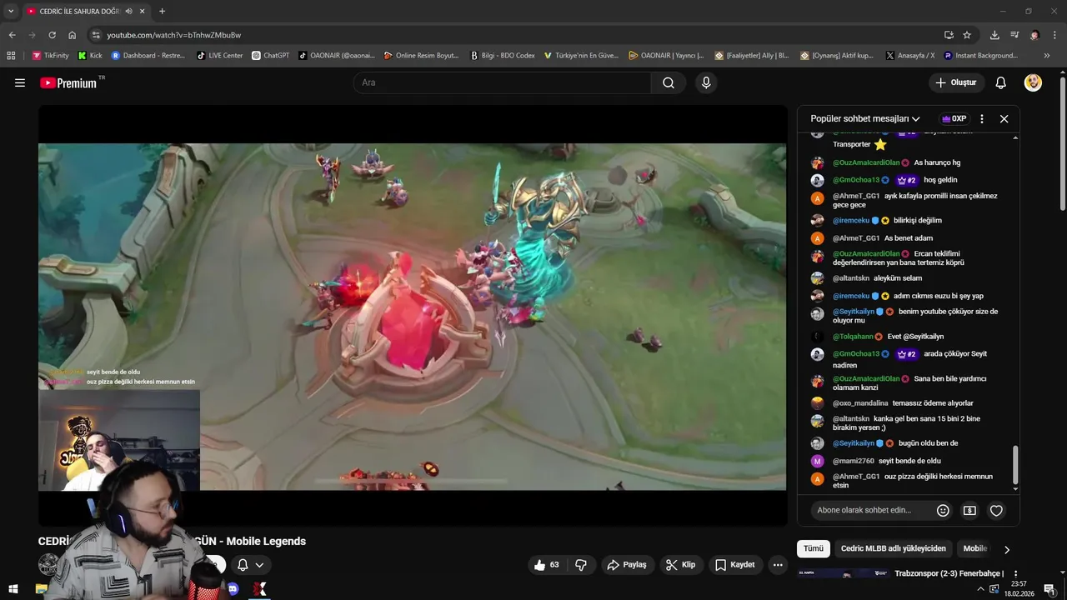Open Discord from the taskbar
The width and height of the screenshot is (1067, 600).
tap(233, 589)
